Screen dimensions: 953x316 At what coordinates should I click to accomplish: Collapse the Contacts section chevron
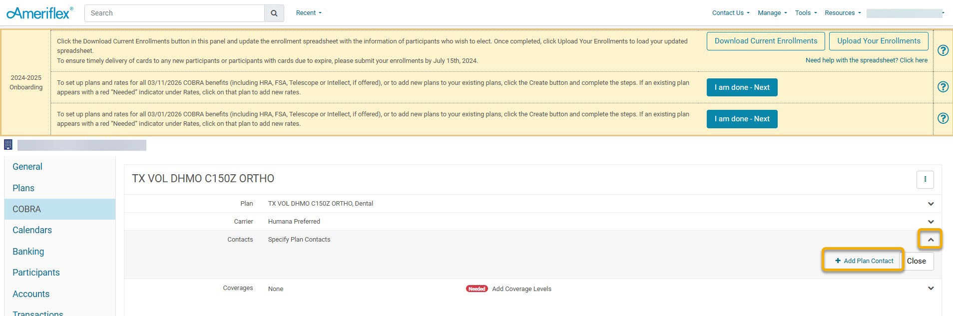tap(931, 240)
